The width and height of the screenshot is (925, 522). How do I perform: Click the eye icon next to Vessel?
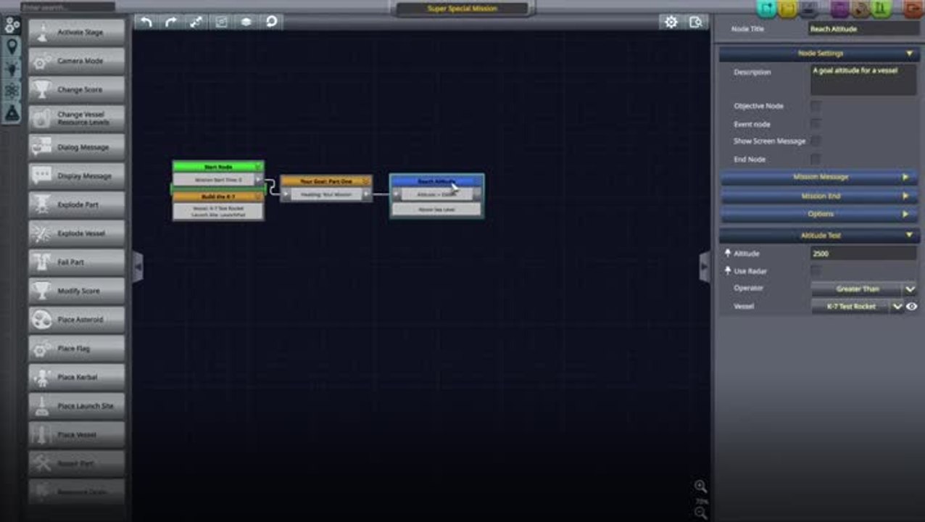click(x=911, y=307)
